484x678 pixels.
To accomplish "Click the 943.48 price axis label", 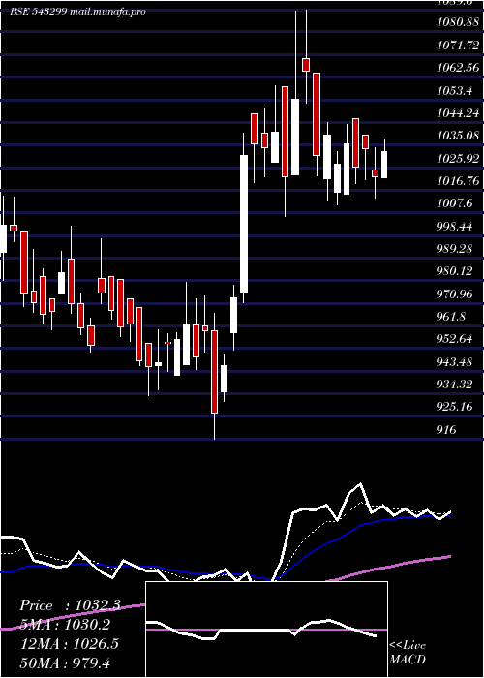I will tap(454, 361).
